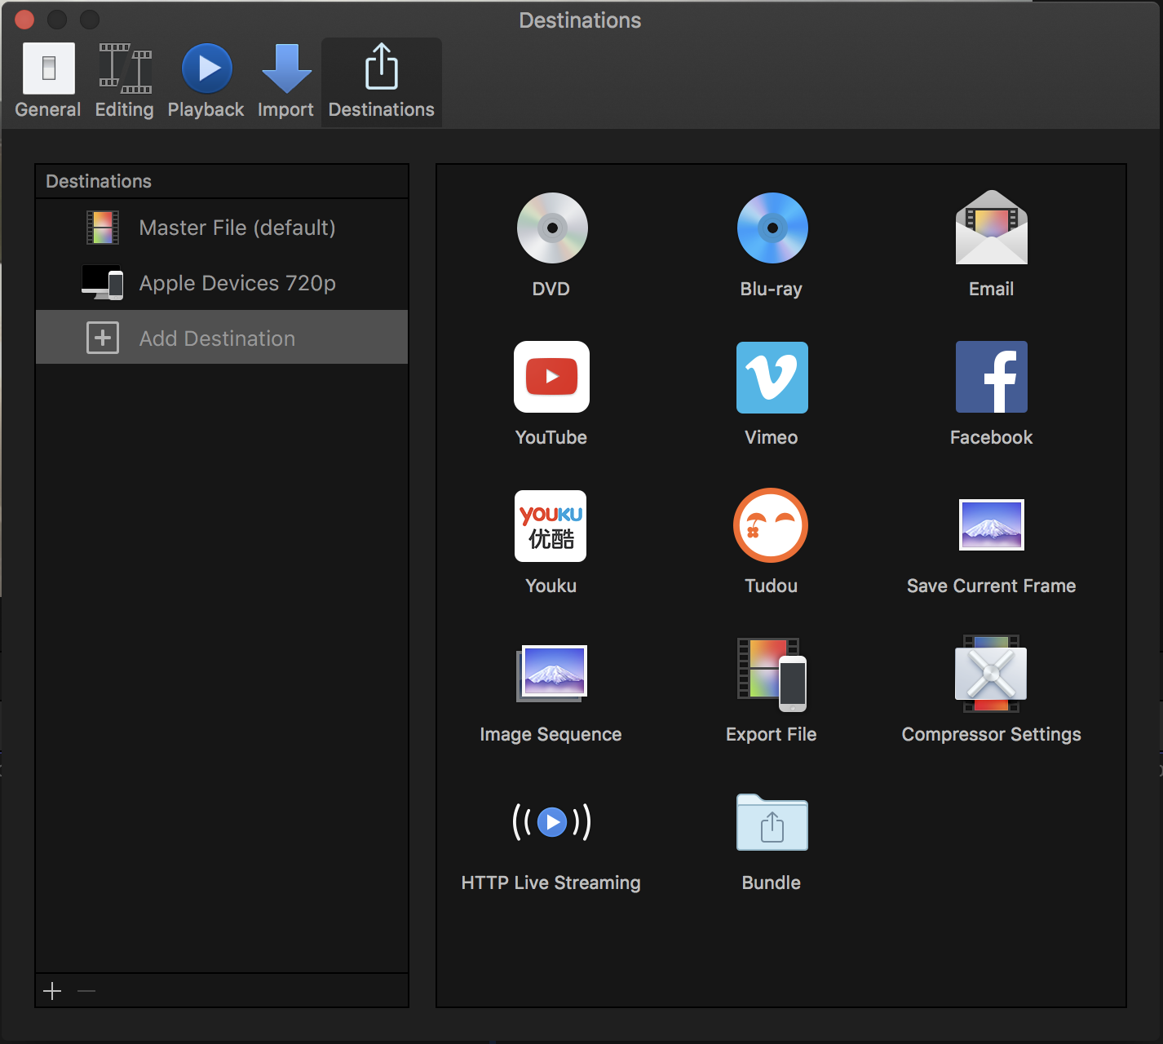1163x1044 pixels.
Task: Click the minus remove destination button
Action: pos(86,991)
